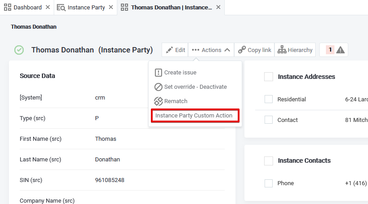Click Instance Party Custom Action
This screenshot has height=204, width=368.
coord(194,116)
